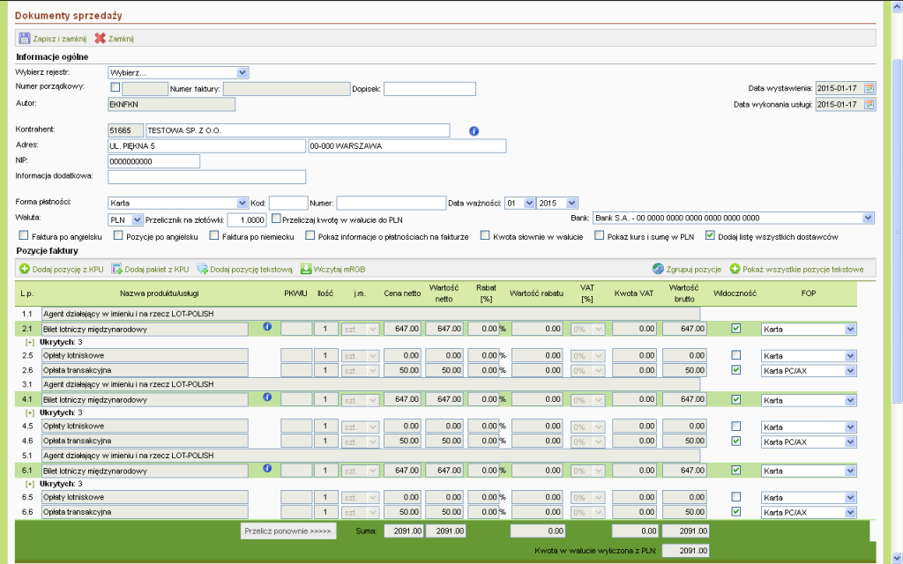
Task: Expand hidden items under row 6.1
Action: [30, 484]
